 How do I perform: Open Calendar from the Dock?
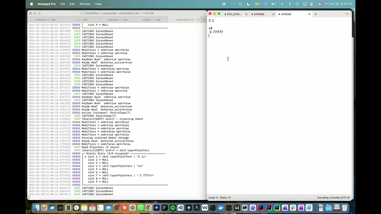pyautogui.click(x=92, y=208)
